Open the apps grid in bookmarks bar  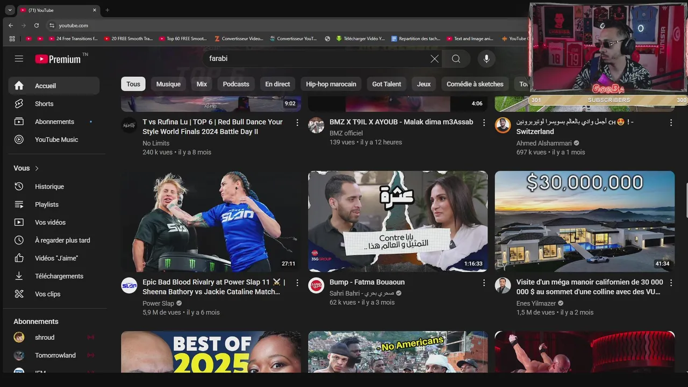point(12,39)
